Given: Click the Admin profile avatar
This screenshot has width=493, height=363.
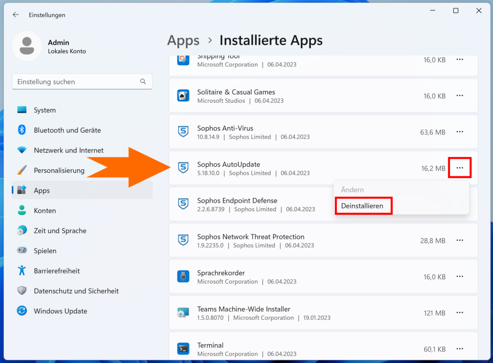Looking at the screenshot, I should [27, 46].
